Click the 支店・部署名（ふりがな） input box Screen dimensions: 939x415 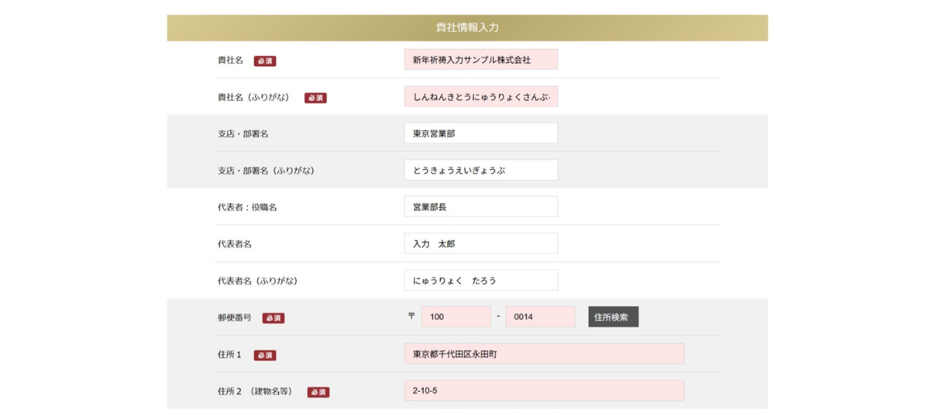pyautogui.click(x=480, y=170)
